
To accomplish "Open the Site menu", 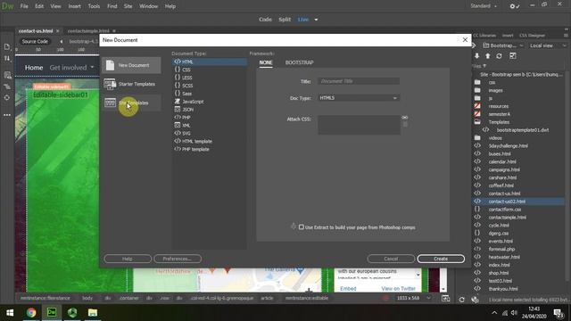I will 128,6.
